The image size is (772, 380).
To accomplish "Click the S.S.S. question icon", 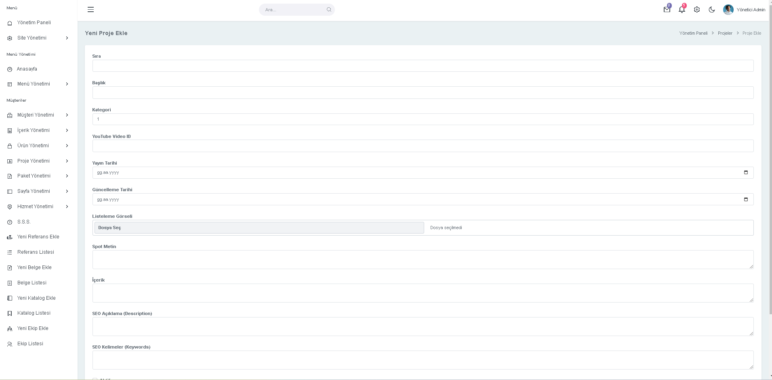I will point(10,222).
